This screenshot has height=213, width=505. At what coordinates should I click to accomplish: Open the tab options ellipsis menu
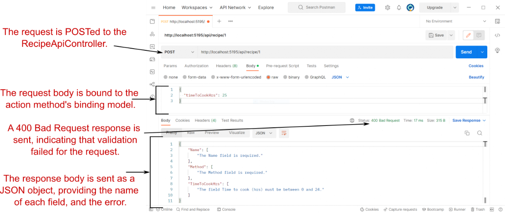[x=230, y=21]
